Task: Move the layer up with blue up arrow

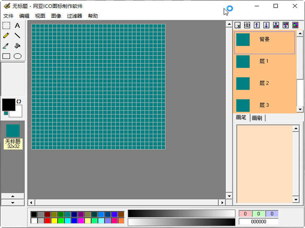Action: [x=257, y=25]
